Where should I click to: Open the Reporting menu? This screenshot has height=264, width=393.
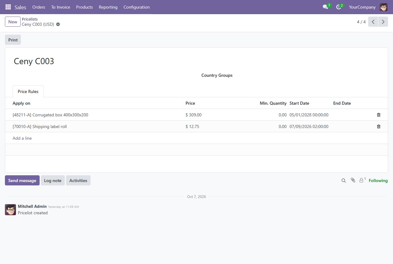pos(108,7)
